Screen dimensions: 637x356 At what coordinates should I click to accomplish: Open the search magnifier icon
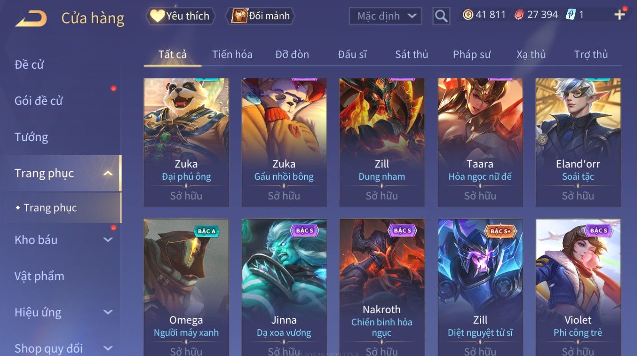tap(441, 16)
